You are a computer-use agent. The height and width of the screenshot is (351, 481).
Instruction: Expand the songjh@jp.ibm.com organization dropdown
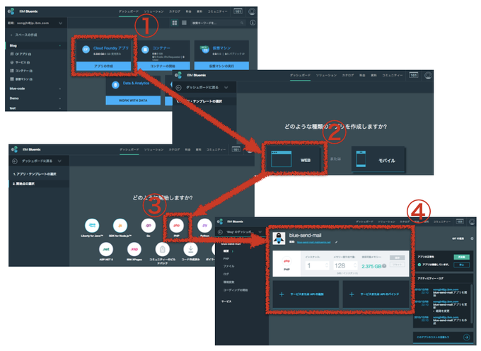pyautogui.click(x=60, y=23)
